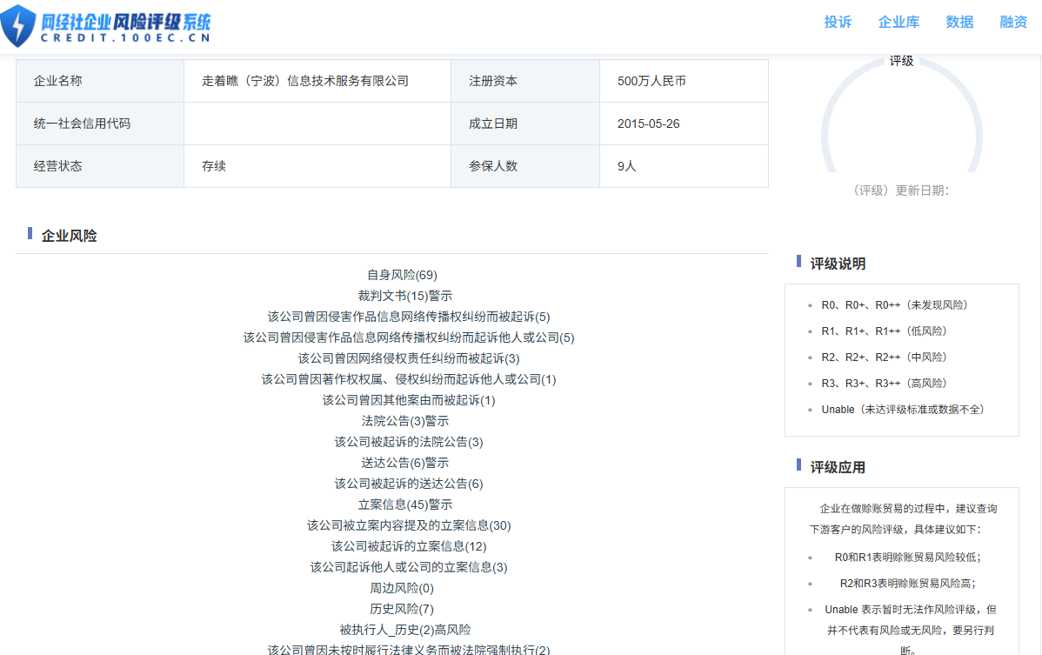The image size is (1042, 655).
Task: Open the 融资 navigation item
Action: [x=1013, y=22]
